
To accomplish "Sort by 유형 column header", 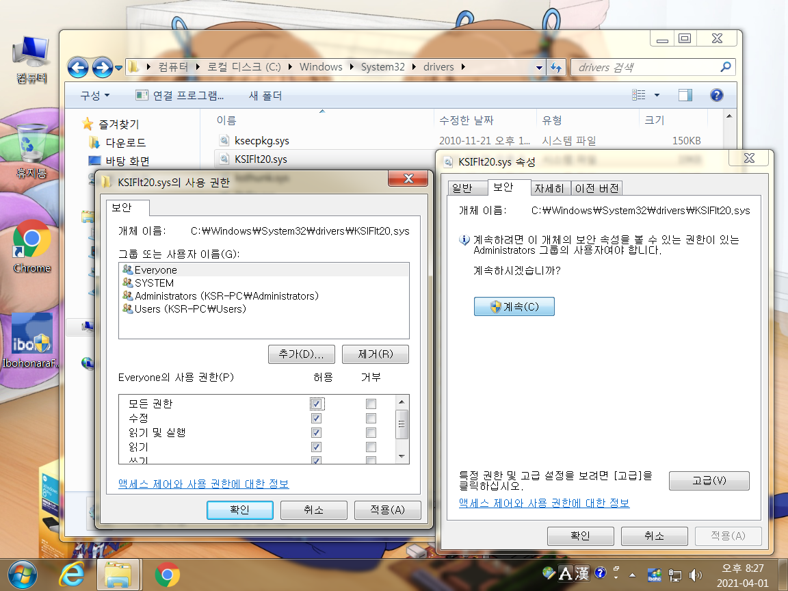I will [x=587, y=120].
